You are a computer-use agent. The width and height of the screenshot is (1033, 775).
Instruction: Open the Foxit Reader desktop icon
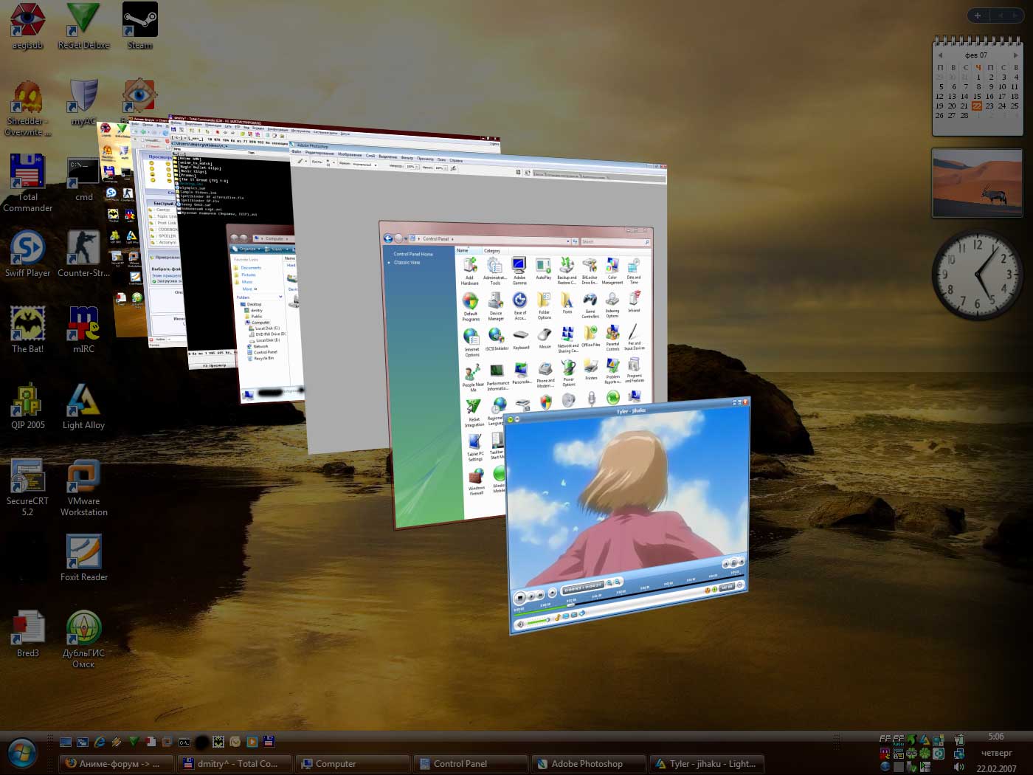point(83,553)
